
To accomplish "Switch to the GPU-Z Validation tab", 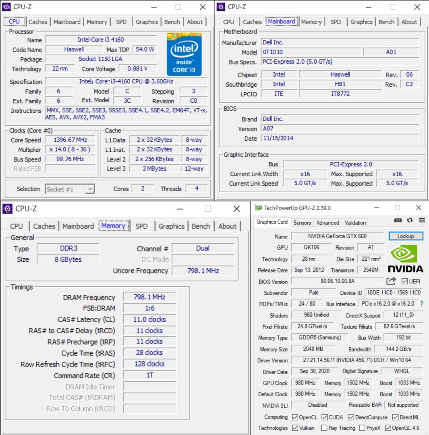I will pos(355,223).
